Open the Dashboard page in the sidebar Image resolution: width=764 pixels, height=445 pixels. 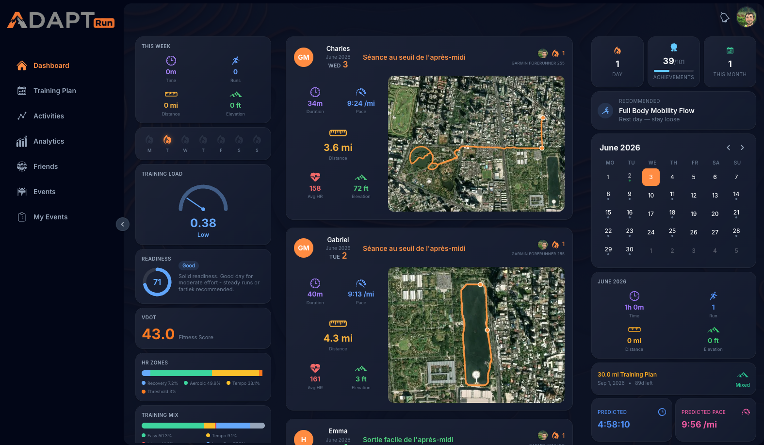43,66
